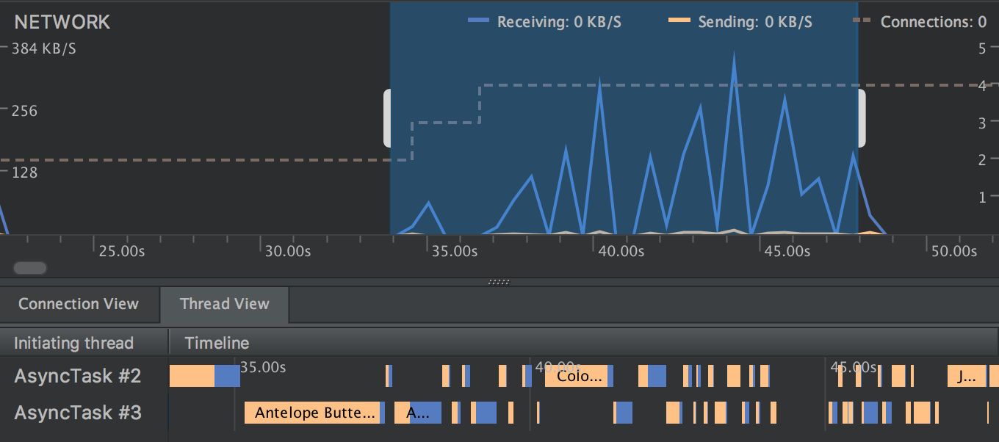This screenshot has height=442, width=999.
Task: Click the left selection range handle
Action: coord(386,118)
